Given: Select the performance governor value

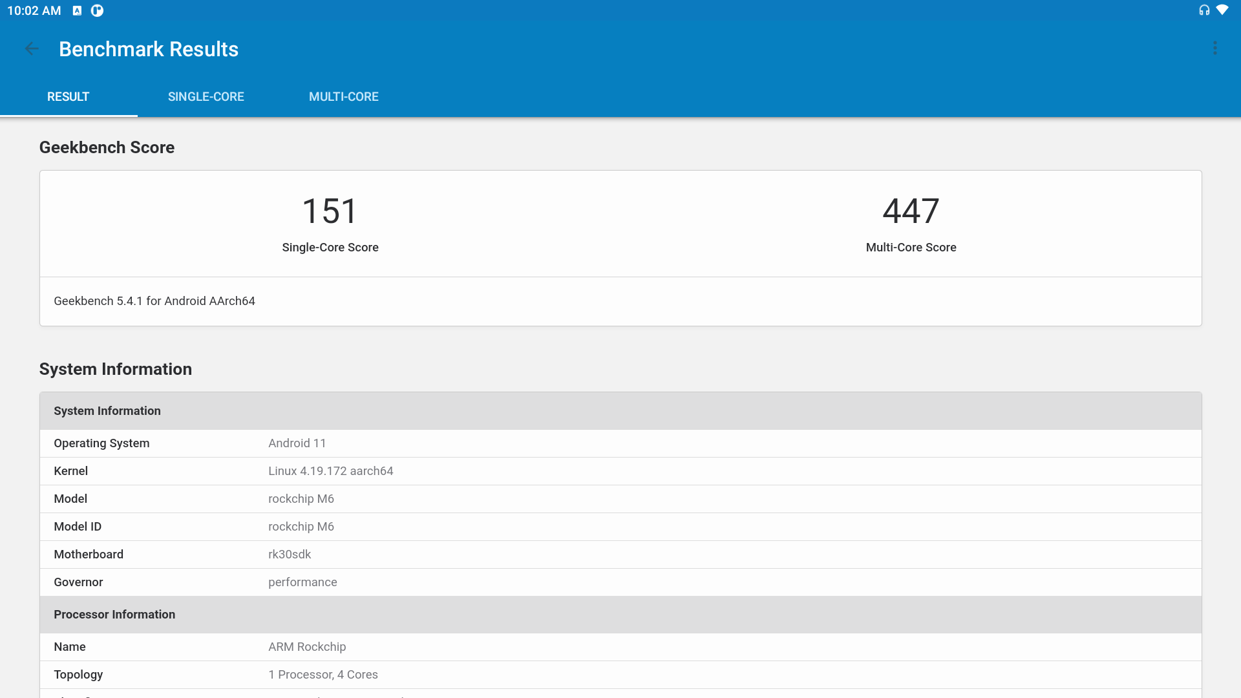Looking at the screenshot, I should 302,582.
